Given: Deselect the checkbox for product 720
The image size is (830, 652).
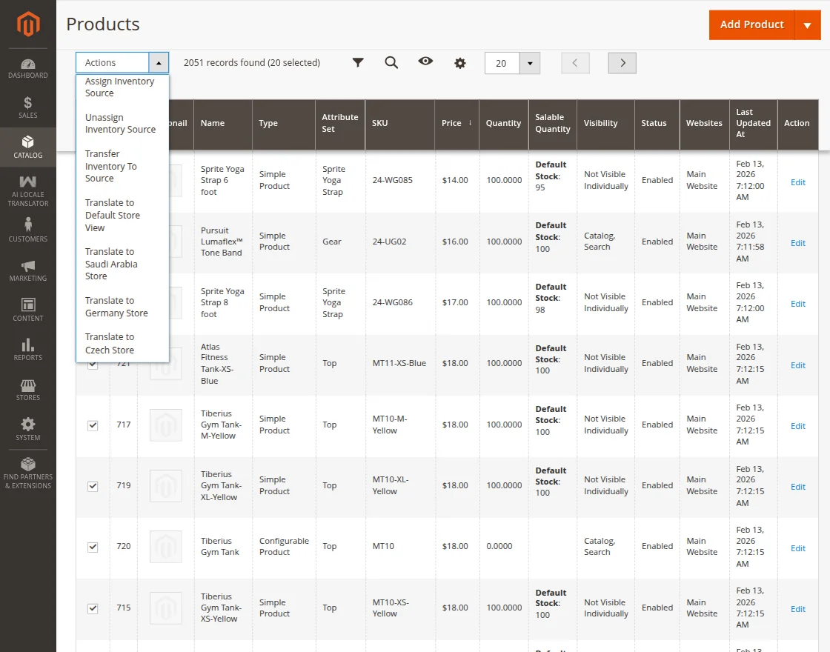Looking at the screenshot, I should [x=93, y=547].
